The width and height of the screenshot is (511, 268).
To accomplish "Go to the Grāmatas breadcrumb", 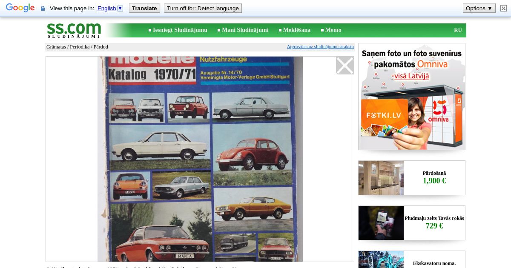I will (56, 47).
